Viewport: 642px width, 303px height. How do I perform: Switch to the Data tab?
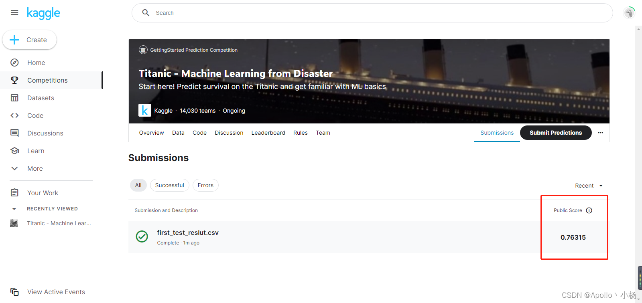coord(178,133)
